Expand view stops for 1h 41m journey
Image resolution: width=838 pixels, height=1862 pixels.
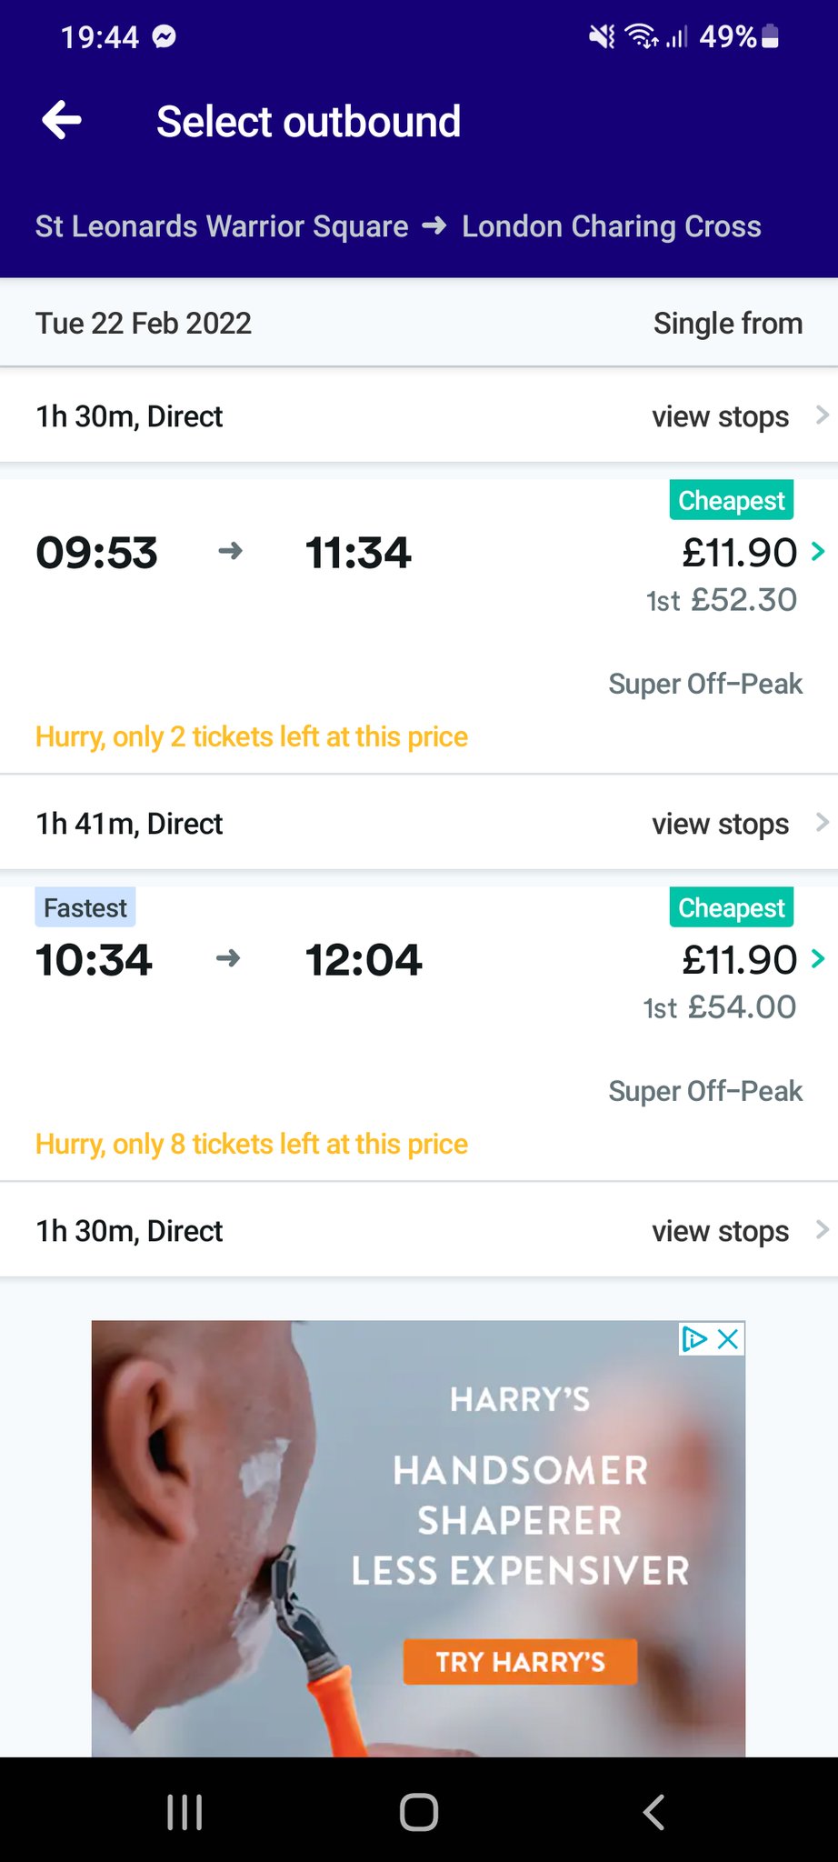[x=738, y=824]
